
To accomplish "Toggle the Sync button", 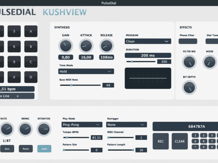I will [x=7, y=149].
